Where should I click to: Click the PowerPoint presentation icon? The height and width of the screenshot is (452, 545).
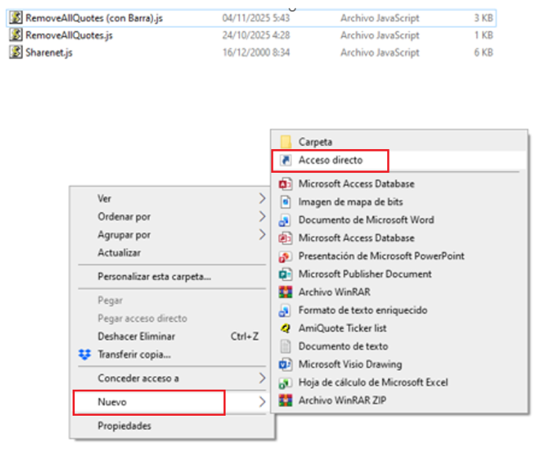pyautogui.click(x=286, y=256)
